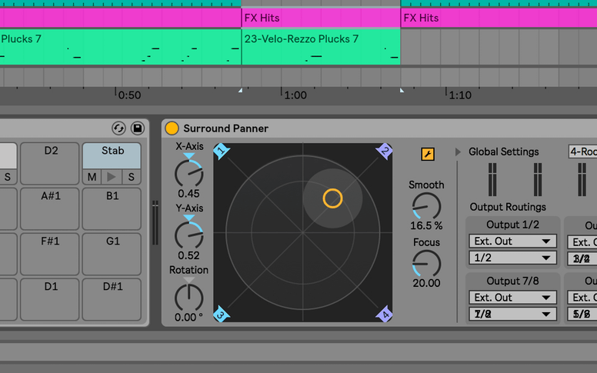
Task: Click the Focus knob
Action: [426, 264]
